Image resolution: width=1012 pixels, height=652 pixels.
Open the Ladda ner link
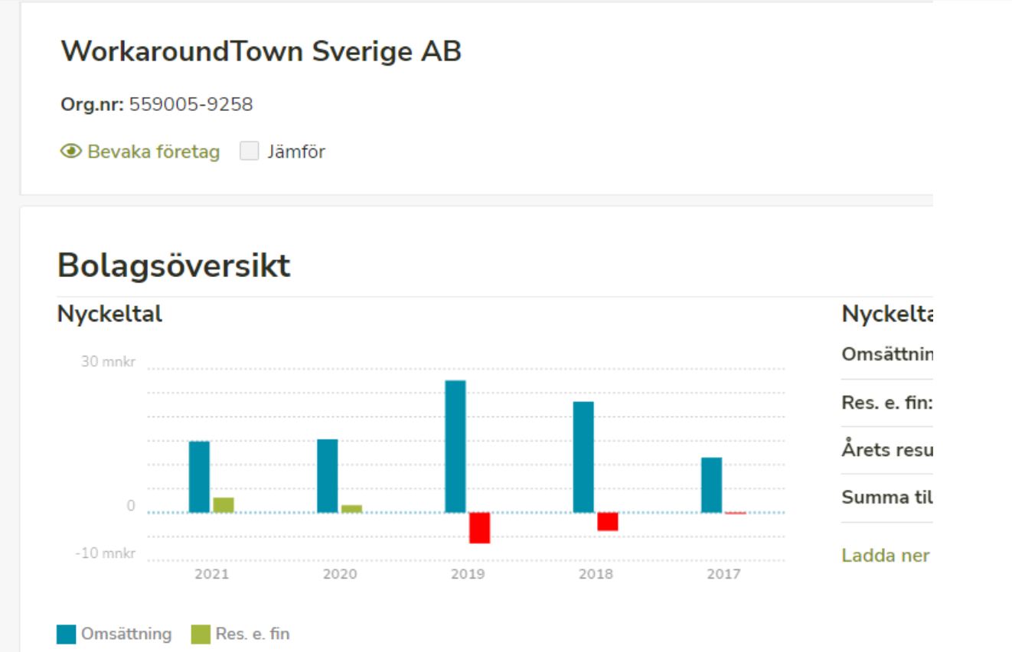pos(886,556)
